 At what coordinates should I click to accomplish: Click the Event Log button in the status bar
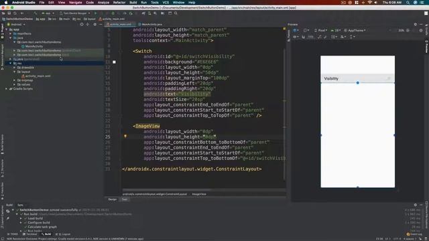[x=415, y=234]
